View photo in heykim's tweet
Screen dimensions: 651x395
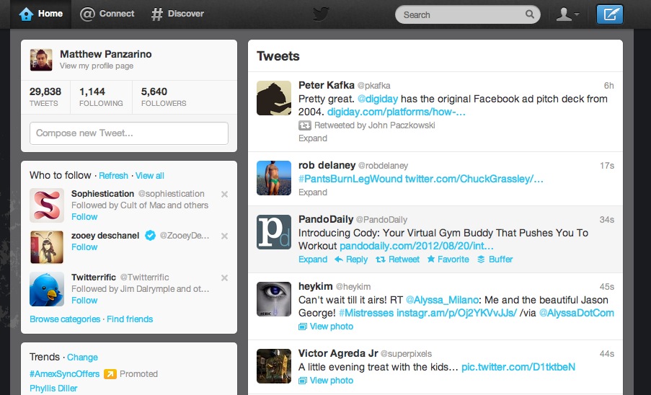[326, 327]
